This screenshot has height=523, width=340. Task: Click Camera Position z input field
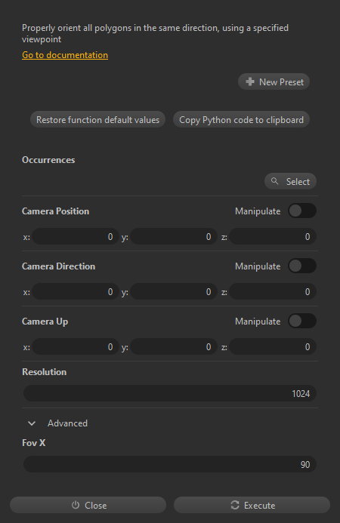pyautogui.click(x=273, y=236)
